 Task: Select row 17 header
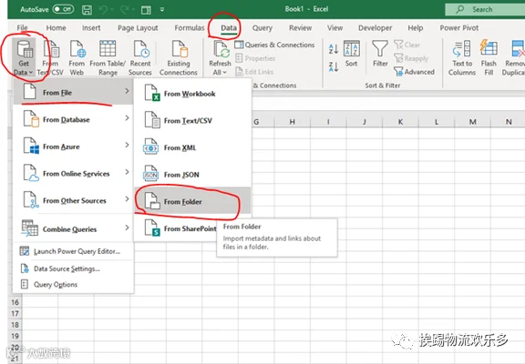15,314
